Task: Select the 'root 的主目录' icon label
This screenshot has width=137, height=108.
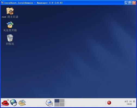Action: click(10, 17)
